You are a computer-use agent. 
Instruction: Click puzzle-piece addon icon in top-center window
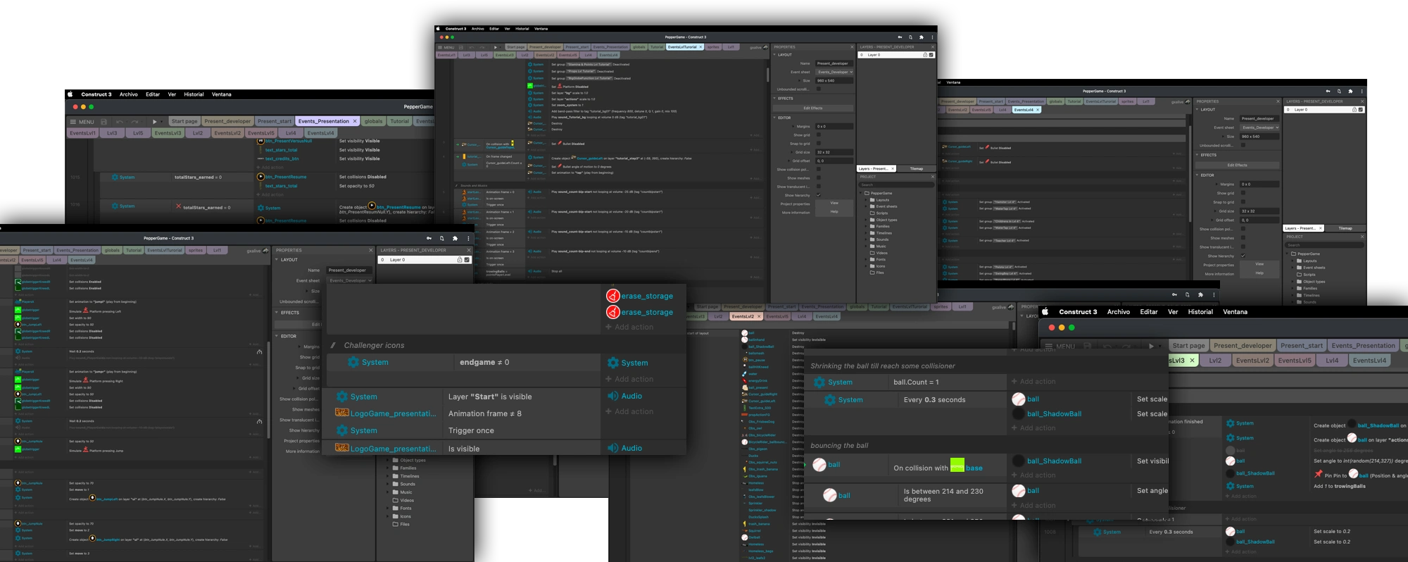(x=922, y=37)
